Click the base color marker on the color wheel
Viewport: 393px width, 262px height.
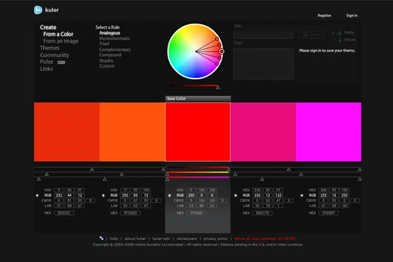point(221,51)
